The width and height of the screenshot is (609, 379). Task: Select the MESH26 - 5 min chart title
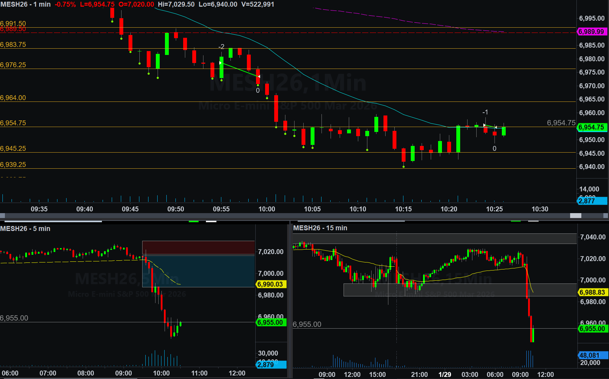coord(25,229)
